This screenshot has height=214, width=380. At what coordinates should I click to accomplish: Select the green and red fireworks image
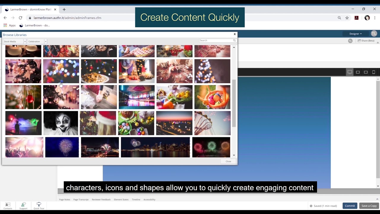[211, 147]
